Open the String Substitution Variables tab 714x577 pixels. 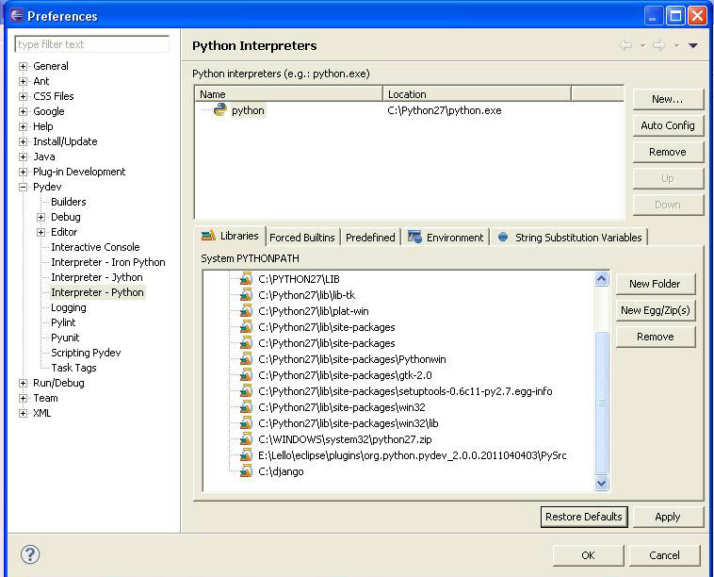click(569, 238)
